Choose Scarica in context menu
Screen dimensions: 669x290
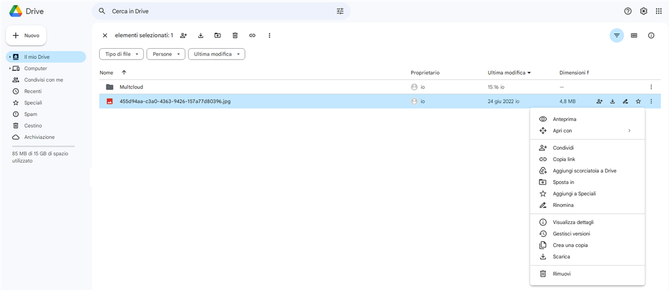587,257
